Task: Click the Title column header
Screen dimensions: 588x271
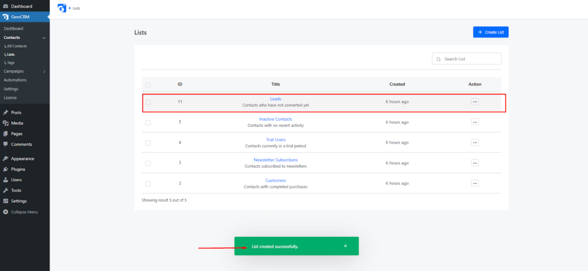Action: pyautogui.click(x=276, y=84)
